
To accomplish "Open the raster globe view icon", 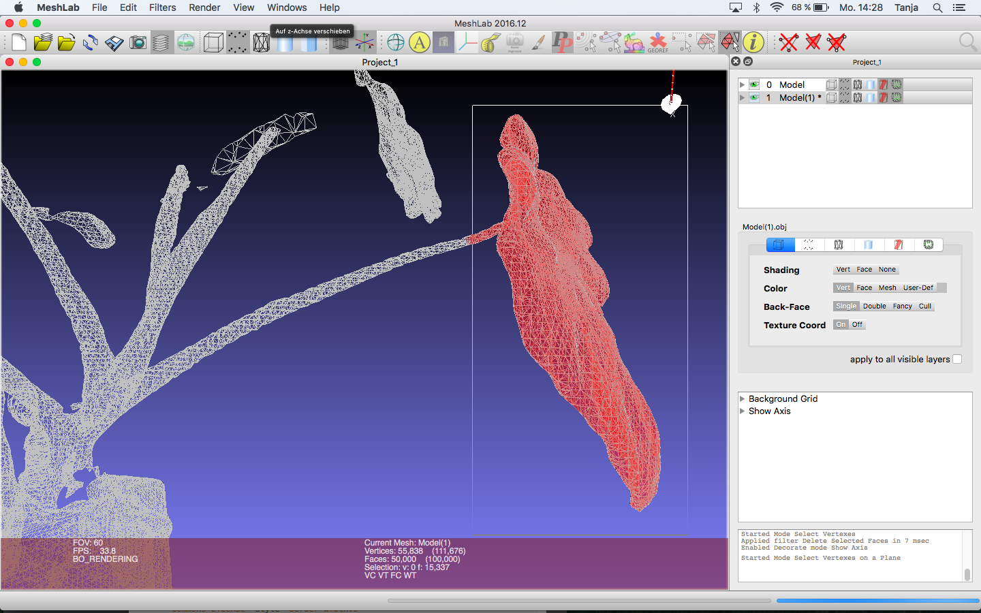I will pos(185,43).
